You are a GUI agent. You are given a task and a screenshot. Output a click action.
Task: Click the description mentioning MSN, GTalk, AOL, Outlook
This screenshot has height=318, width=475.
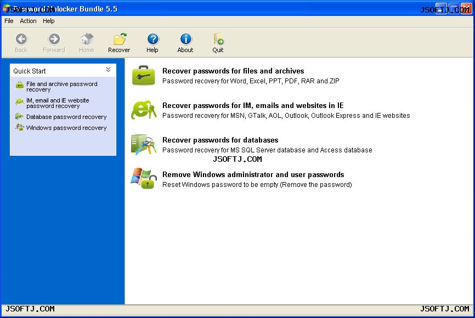(x=286, y=116)
